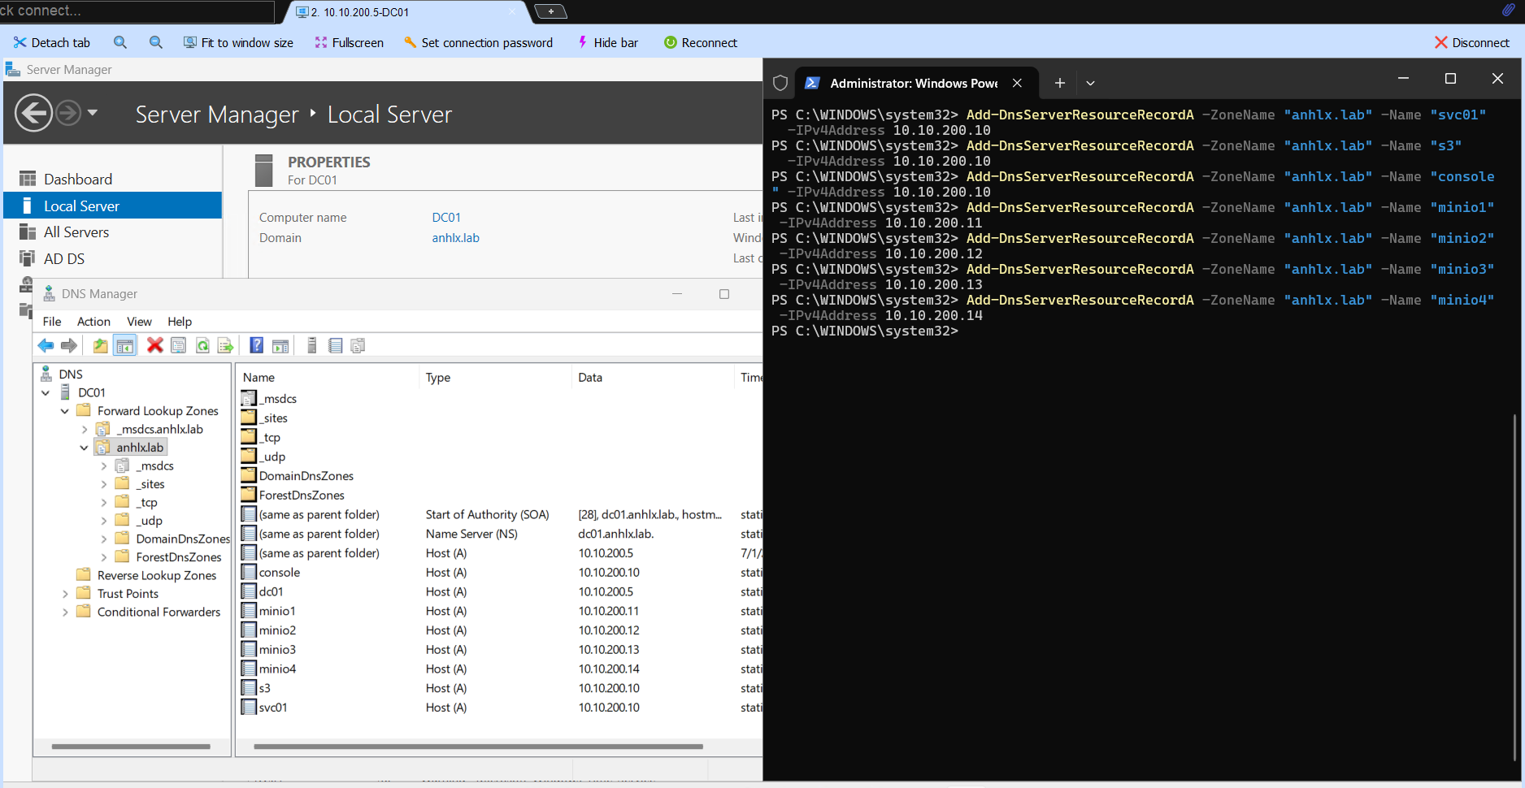
Task: Open the View menu in DNS Manager
Action: (x=139, y=322)
